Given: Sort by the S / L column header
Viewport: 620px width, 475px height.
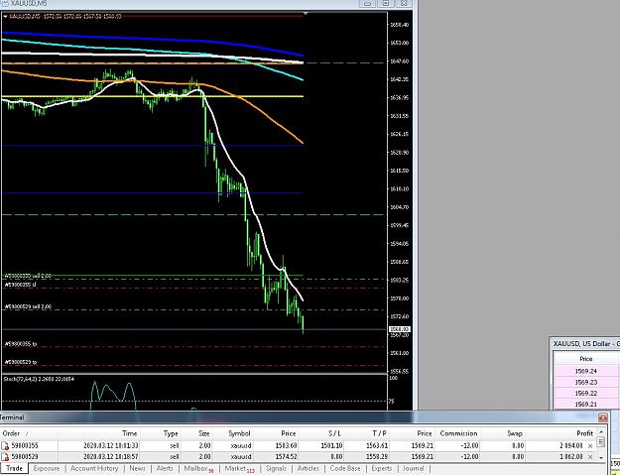Looking at the screenshot, I should coord(334,433).
